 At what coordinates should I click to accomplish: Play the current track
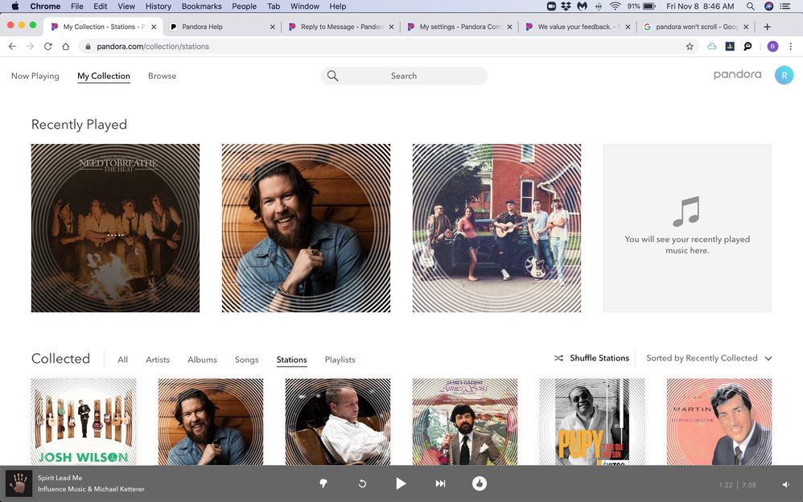point(401,483)
